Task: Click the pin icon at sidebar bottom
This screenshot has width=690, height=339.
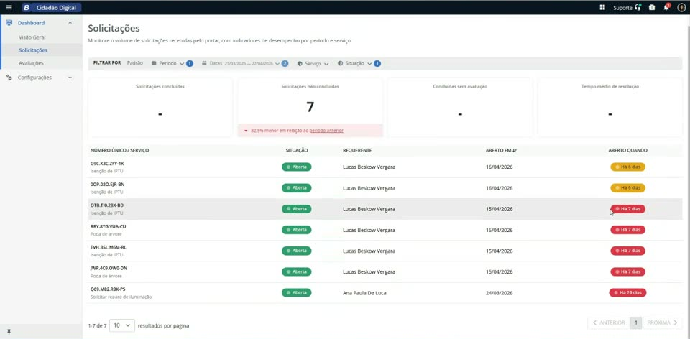Action: tap(9, 332)
